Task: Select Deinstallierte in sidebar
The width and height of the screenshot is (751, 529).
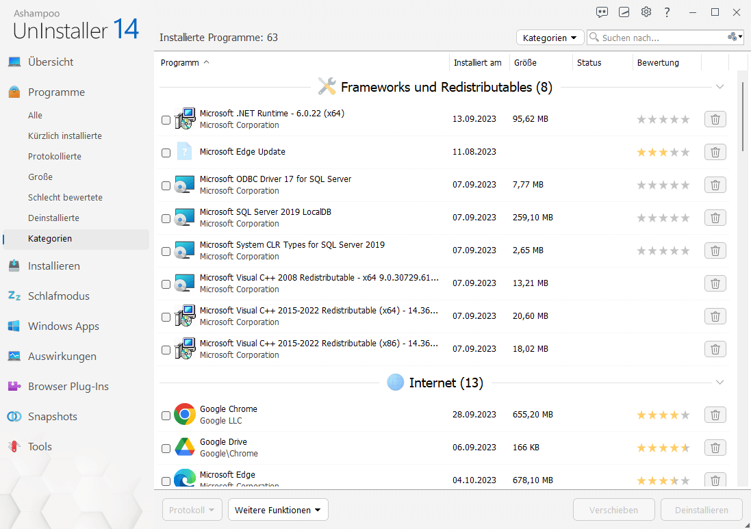Action: (x=53, y=218)
